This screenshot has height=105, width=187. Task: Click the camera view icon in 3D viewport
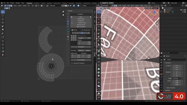(157, 26)
